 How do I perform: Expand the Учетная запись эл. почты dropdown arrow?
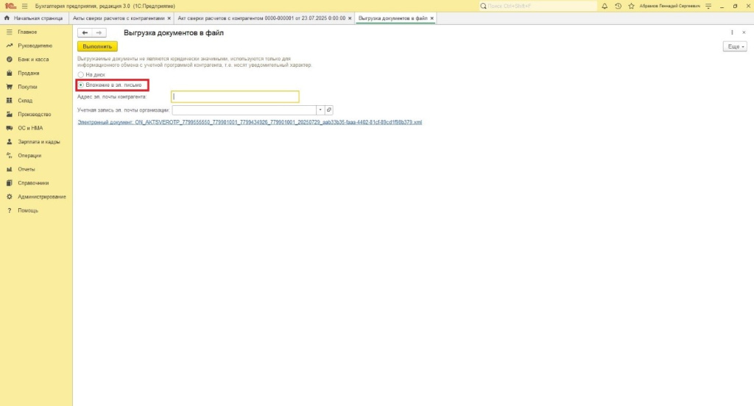pos(320,110)
